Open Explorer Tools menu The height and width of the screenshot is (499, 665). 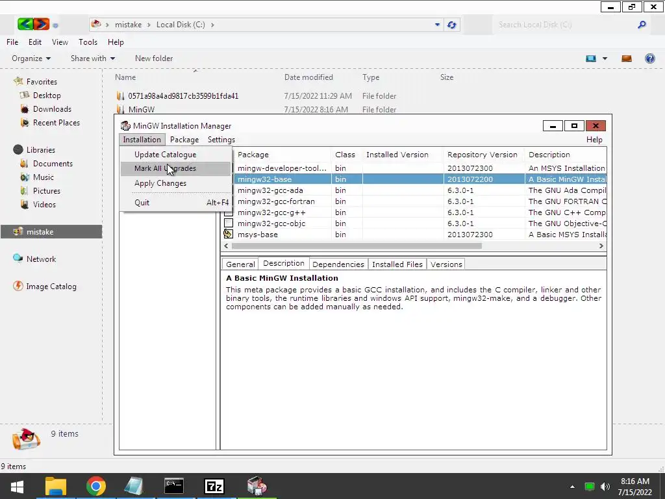coord(88,42)
